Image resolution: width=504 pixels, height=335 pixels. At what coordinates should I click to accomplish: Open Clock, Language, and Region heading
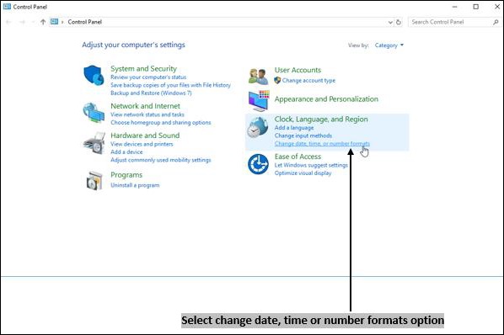click(321, 119)
